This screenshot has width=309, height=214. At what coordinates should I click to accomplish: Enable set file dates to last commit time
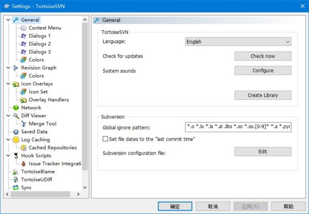pyautogui.click(x=106, y=139)
